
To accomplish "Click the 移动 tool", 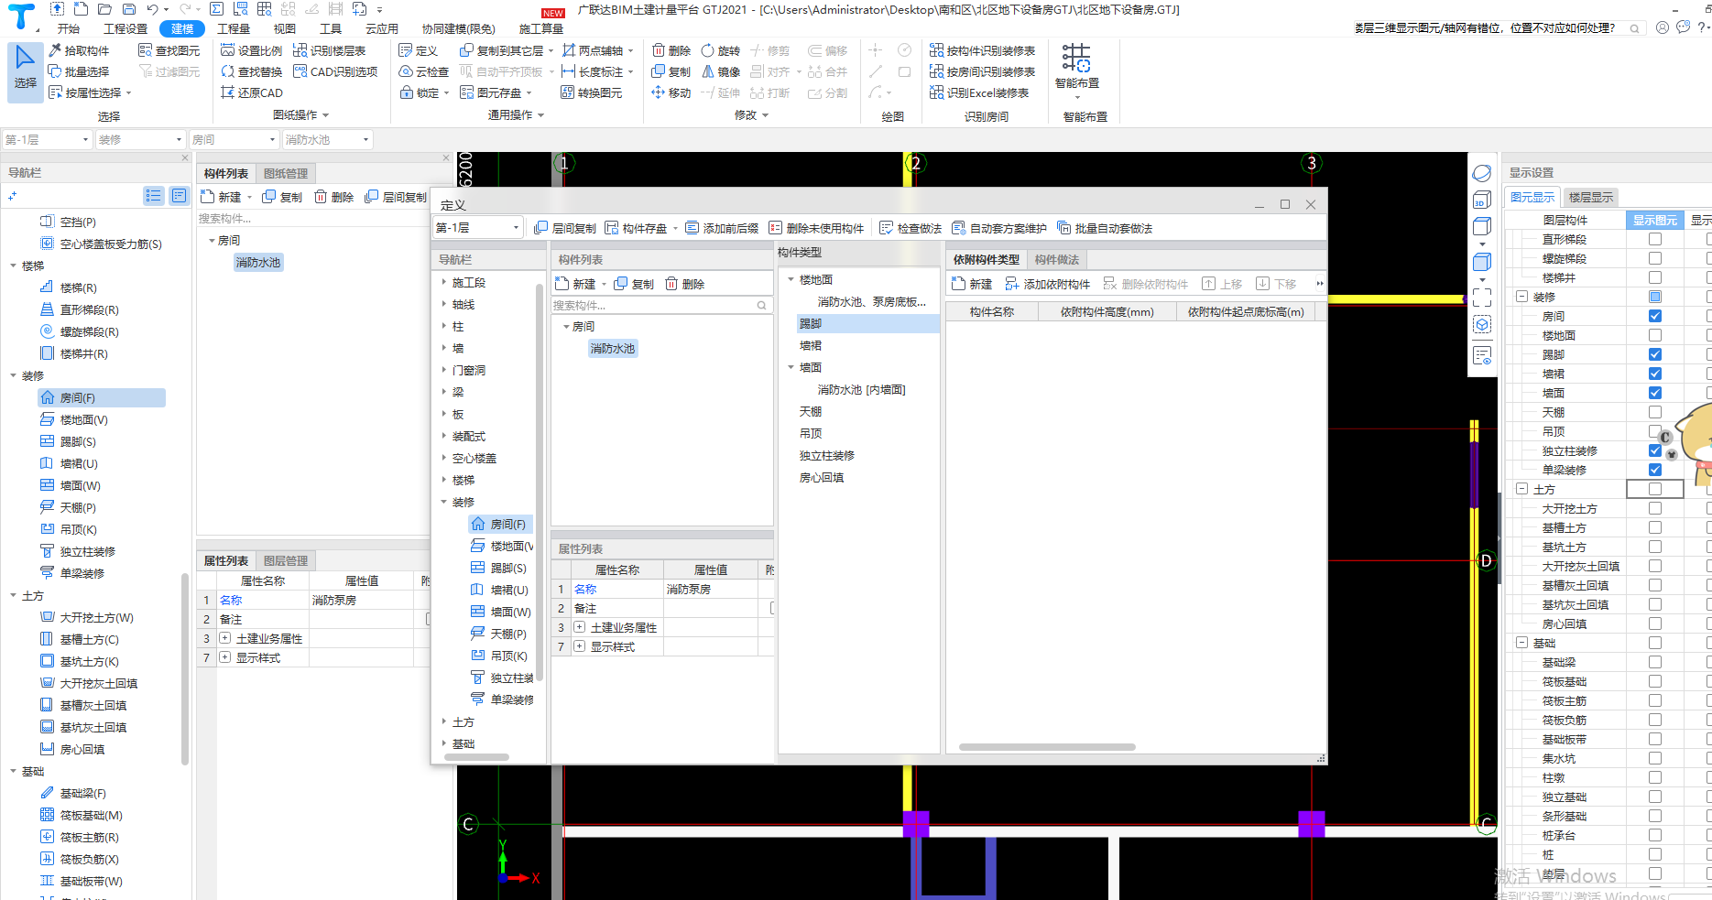I will (x=671, y=92).
